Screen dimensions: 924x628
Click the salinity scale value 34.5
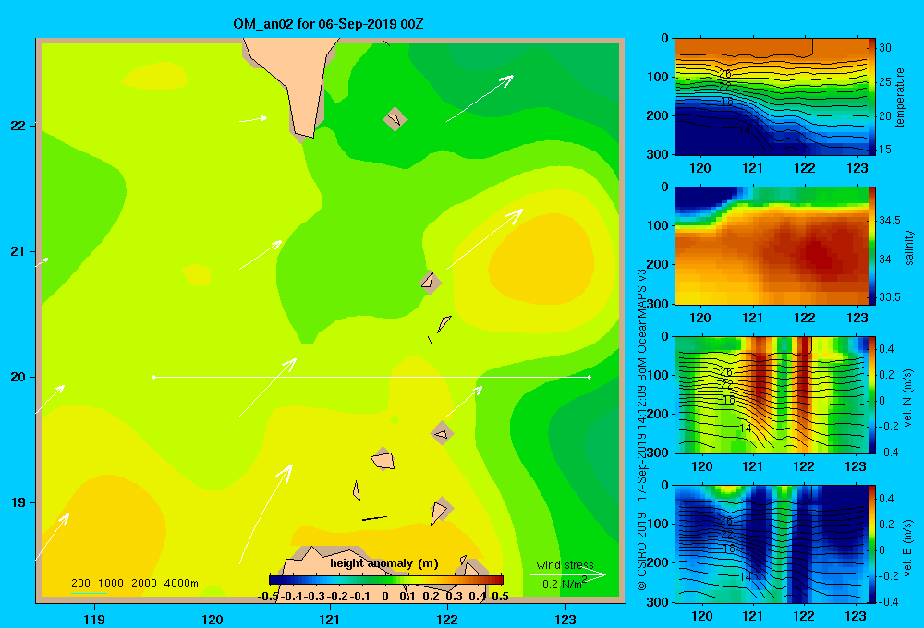889,221
